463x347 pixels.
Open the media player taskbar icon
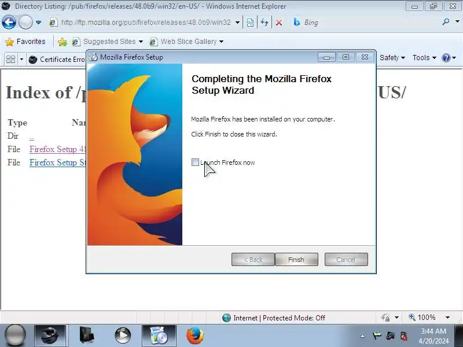[x=123, y=336]
